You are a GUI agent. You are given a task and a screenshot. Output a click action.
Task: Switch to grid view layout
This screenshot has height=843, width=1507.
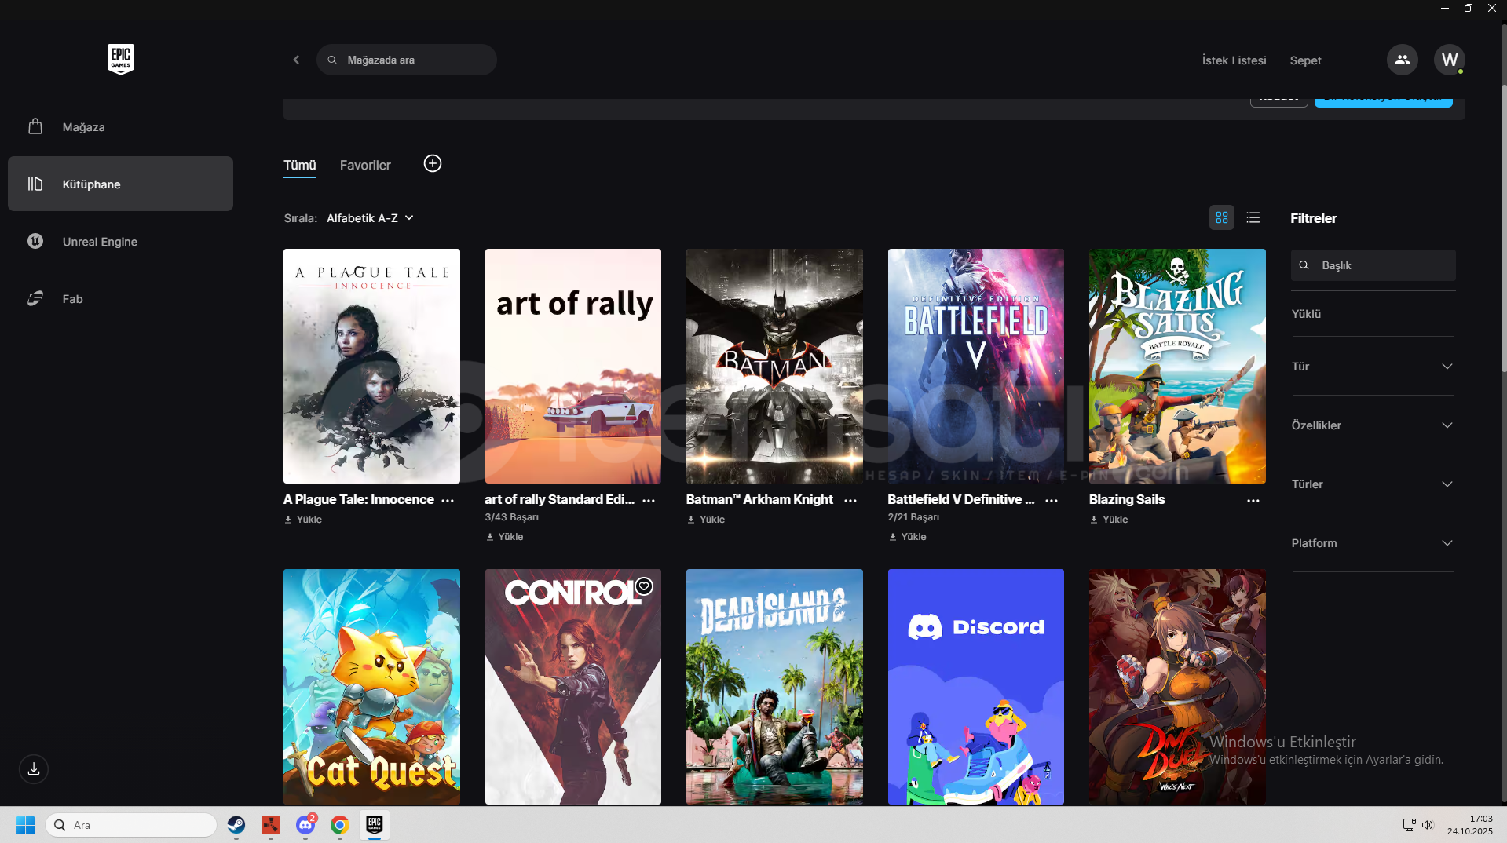1221,218
